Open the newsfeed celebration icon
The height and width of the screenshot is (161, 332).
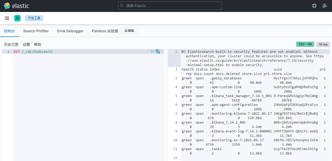pyautogui.click(x=324, y=6)
